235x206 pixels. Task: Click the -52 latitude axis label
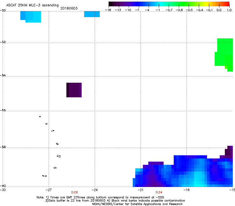coord(3,42)
